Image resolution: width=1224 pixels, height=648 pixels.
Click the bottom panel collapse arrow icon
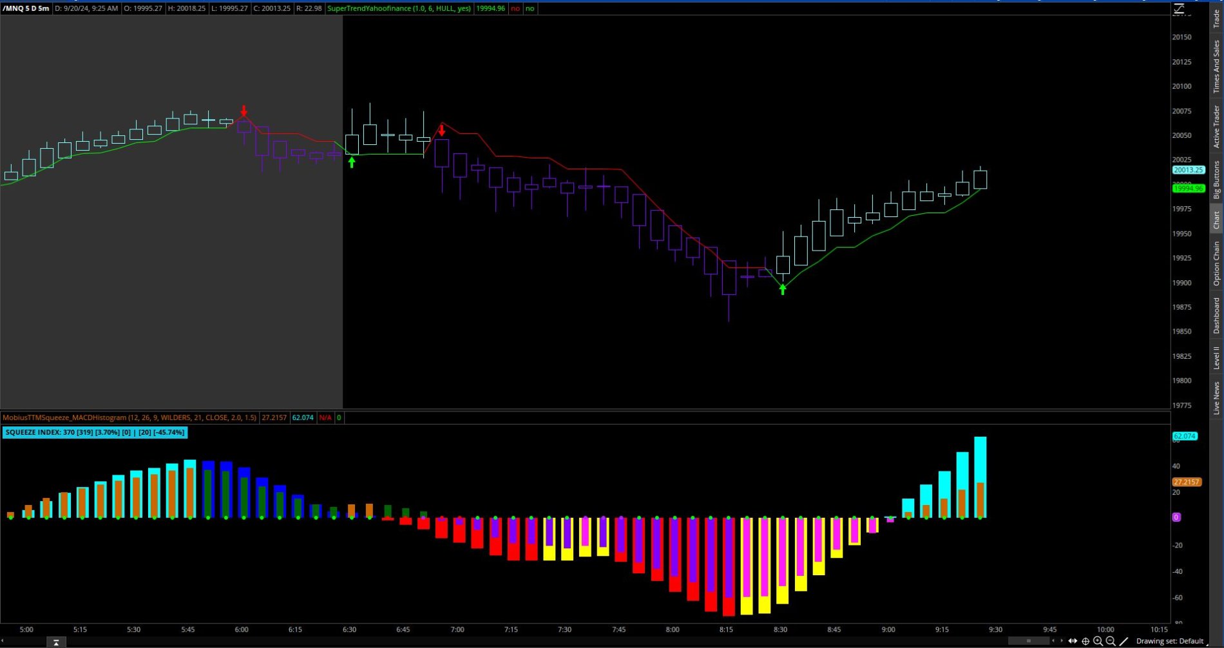point(56,642)
